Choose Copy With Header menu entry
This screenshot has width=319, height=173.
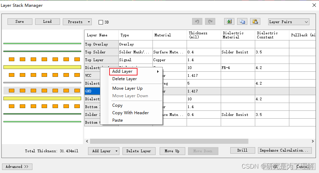[x=130, y=113]
